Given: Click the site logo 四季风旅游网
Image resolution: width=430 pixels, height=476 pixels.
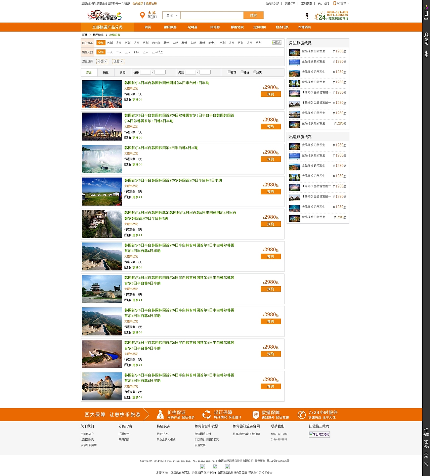Looking at the screenshot, I should coord(104,15).
